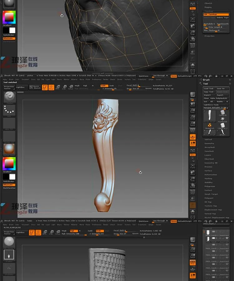
Task: Open the alpha thumbnail showing a down arrow
Action: [x=9, y=254]
